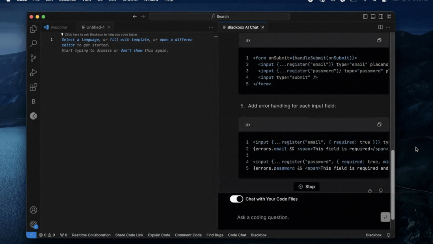433x244 pixels.
Task: Open the Explorer view in the Activity Bar
Action: click(x=34, y=29)
